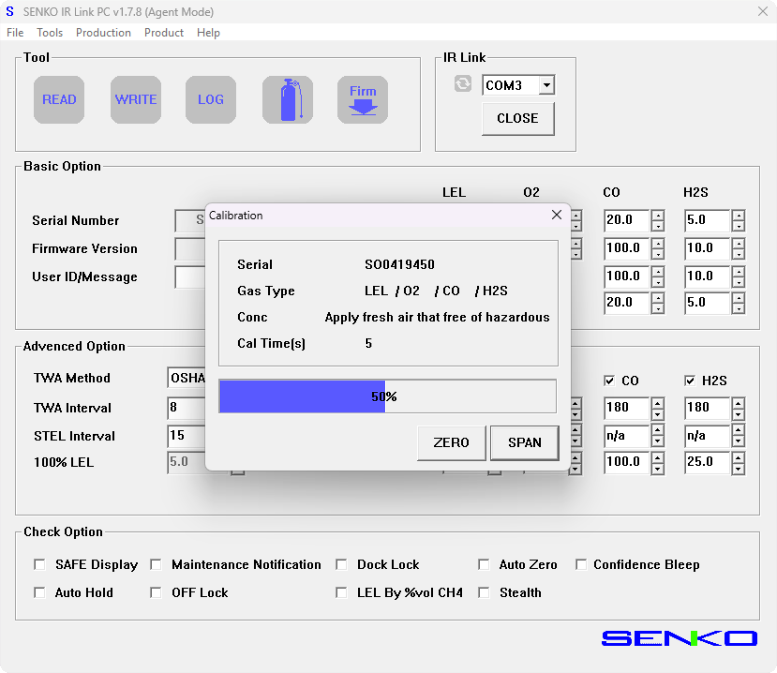Uncheck the H2S sensor checkbox
The height and width of the screenshot is (673, 777).
click(689, 380)
